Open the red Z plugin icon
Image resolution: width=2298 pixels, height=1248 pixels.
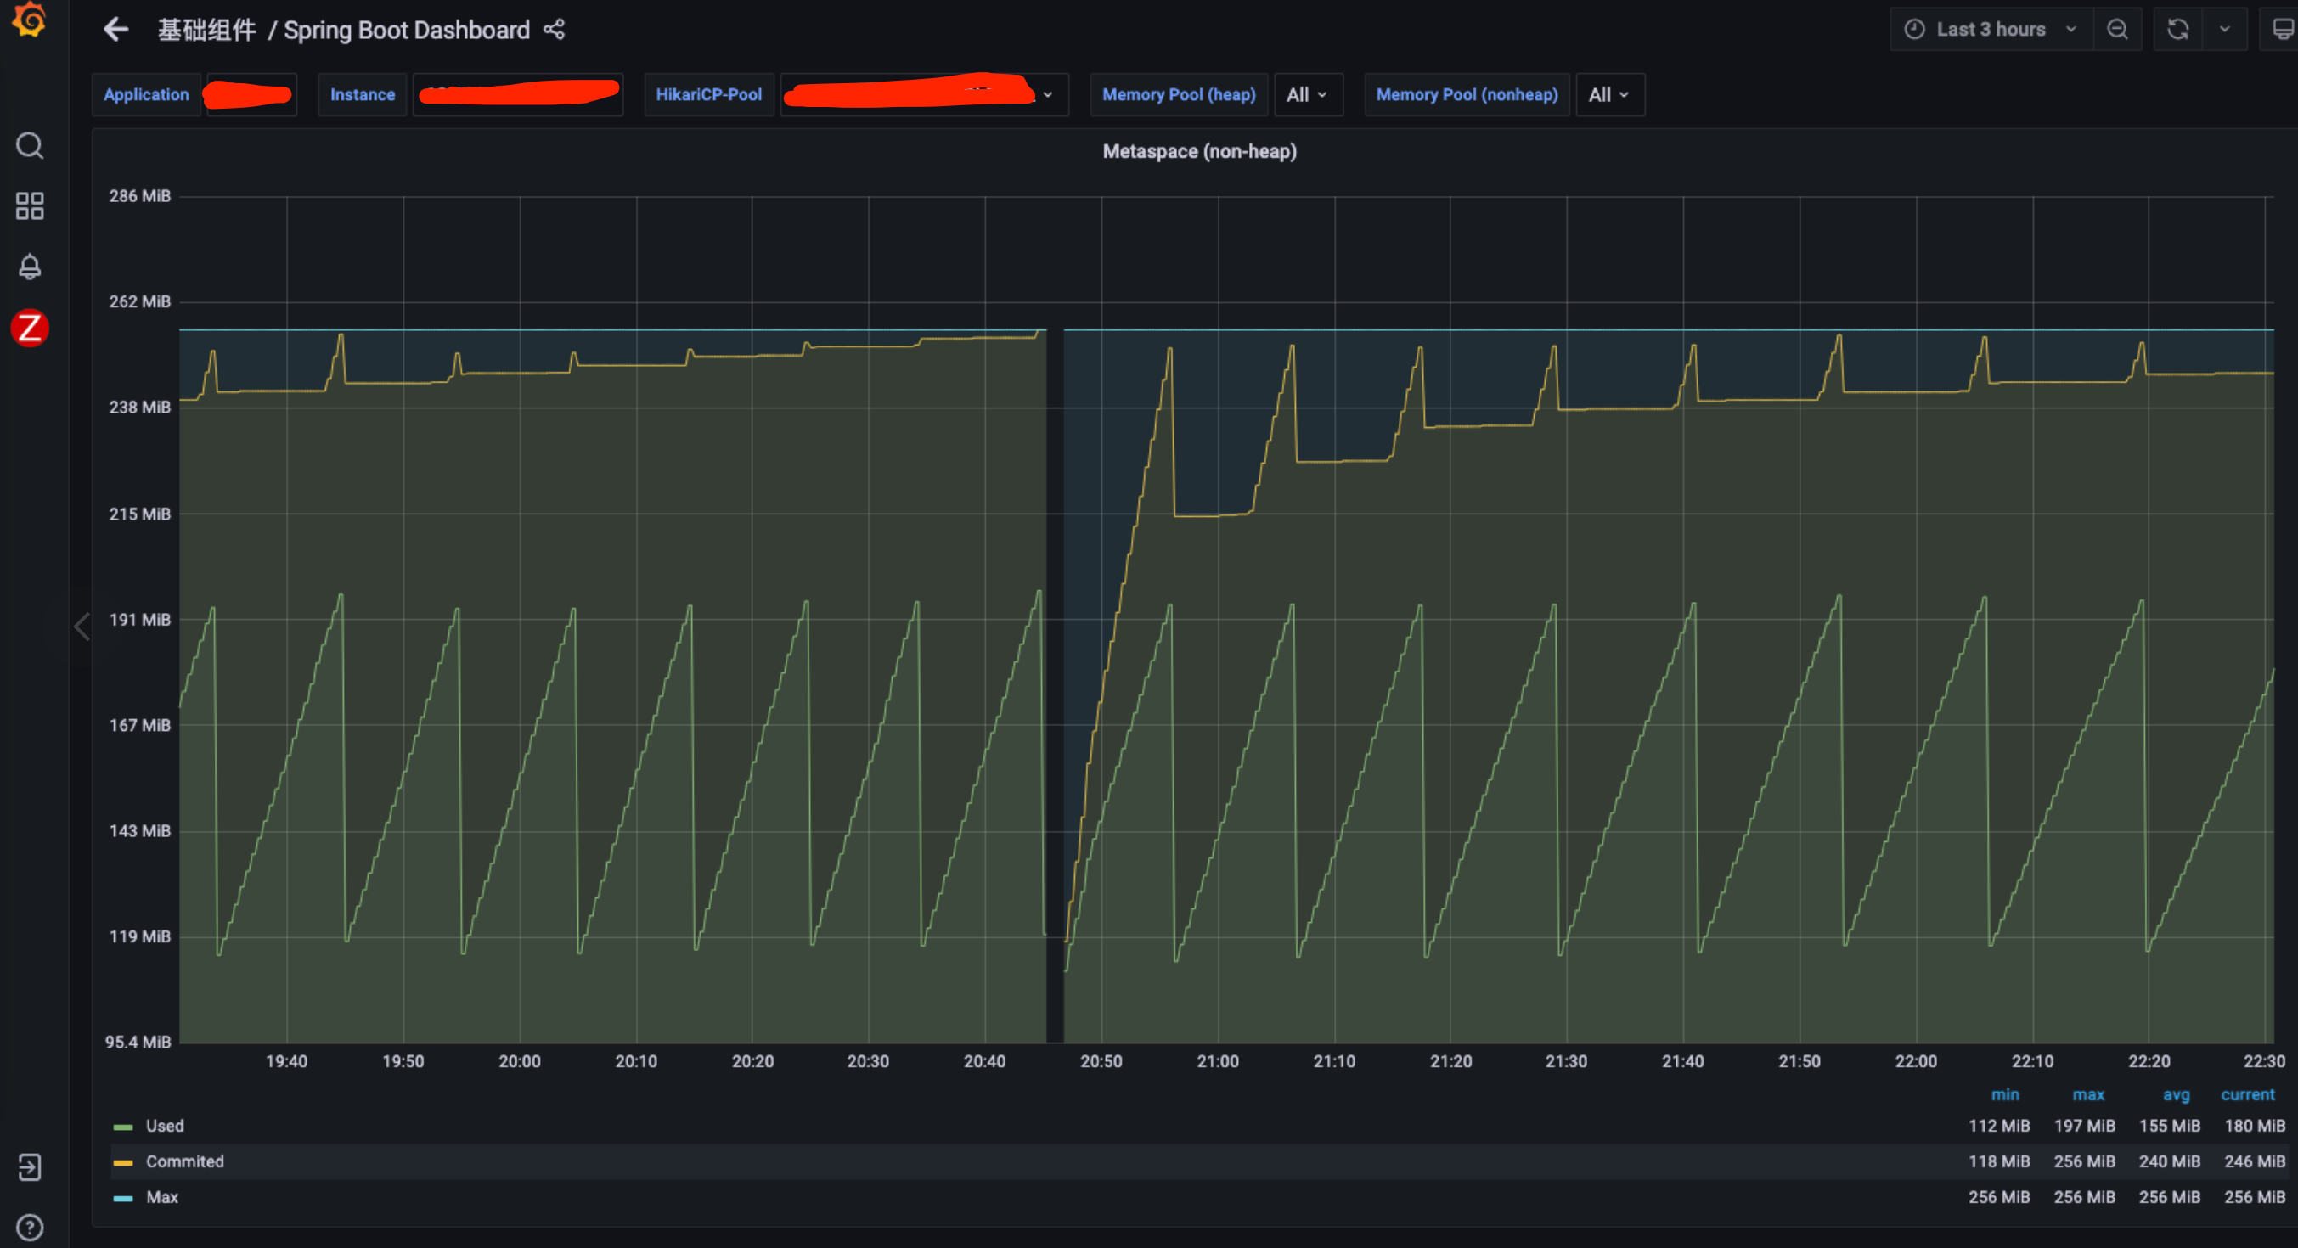tap(30, 328)
